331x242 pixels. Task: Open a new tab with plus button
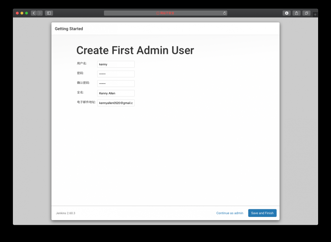(315, 15)
